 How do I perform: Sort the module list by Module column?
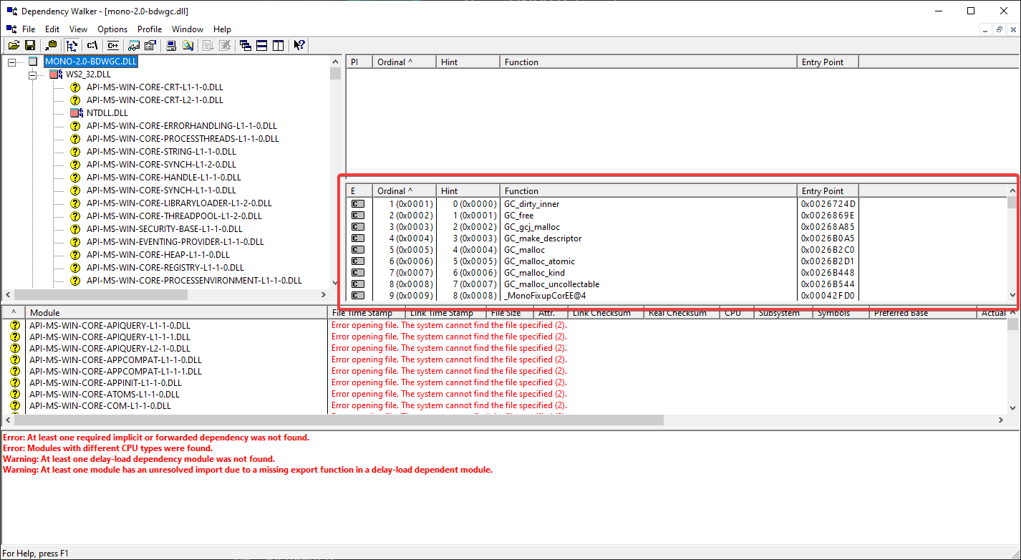tap(177, 313)
